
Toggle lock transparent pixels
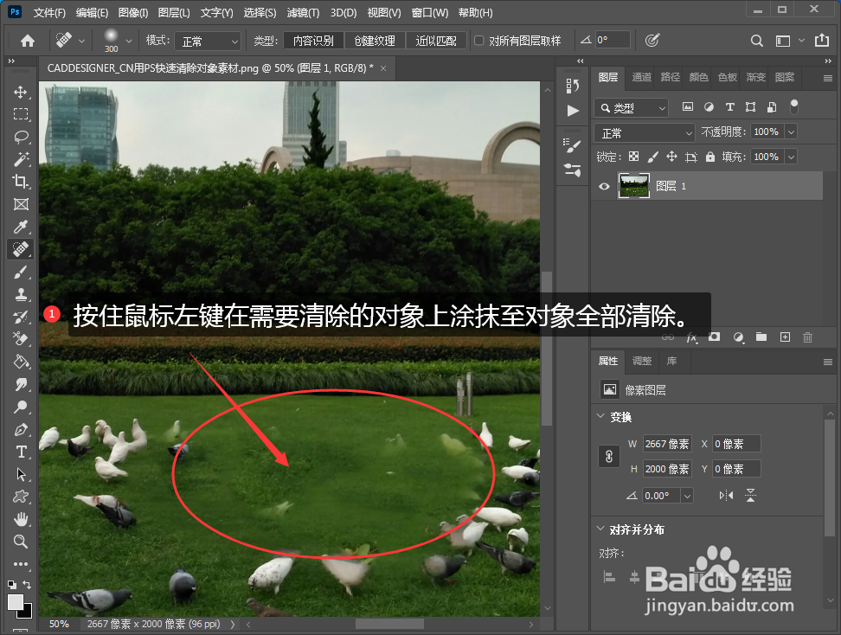[634, 157]
